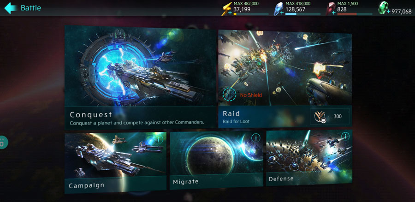
Task: Add red crystal resource with plus
Action: coord(333,13)
